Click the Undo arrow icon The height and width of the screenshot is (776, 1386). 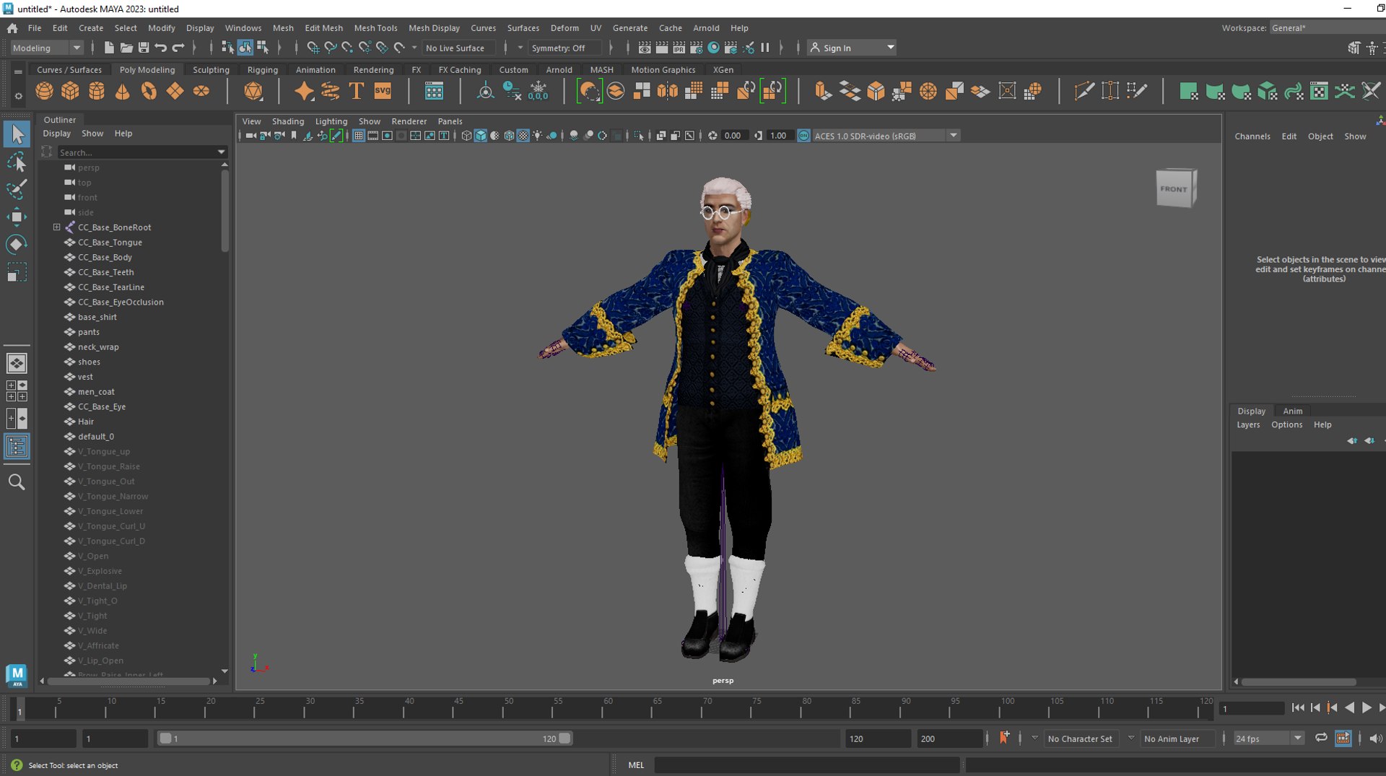point(161,48)
